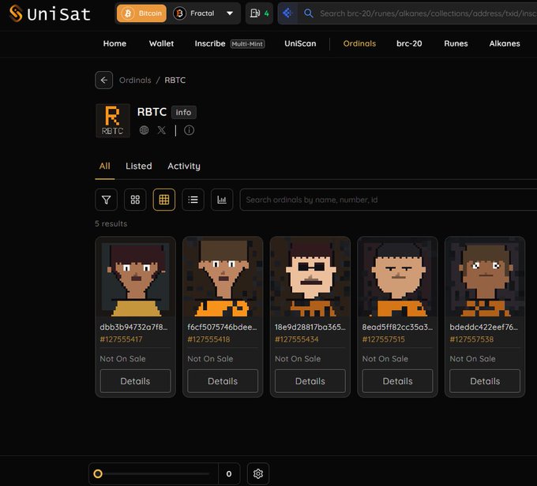
Task: Open thumbnail of inscription bdeddc422eef76
Action: point(485,278)
